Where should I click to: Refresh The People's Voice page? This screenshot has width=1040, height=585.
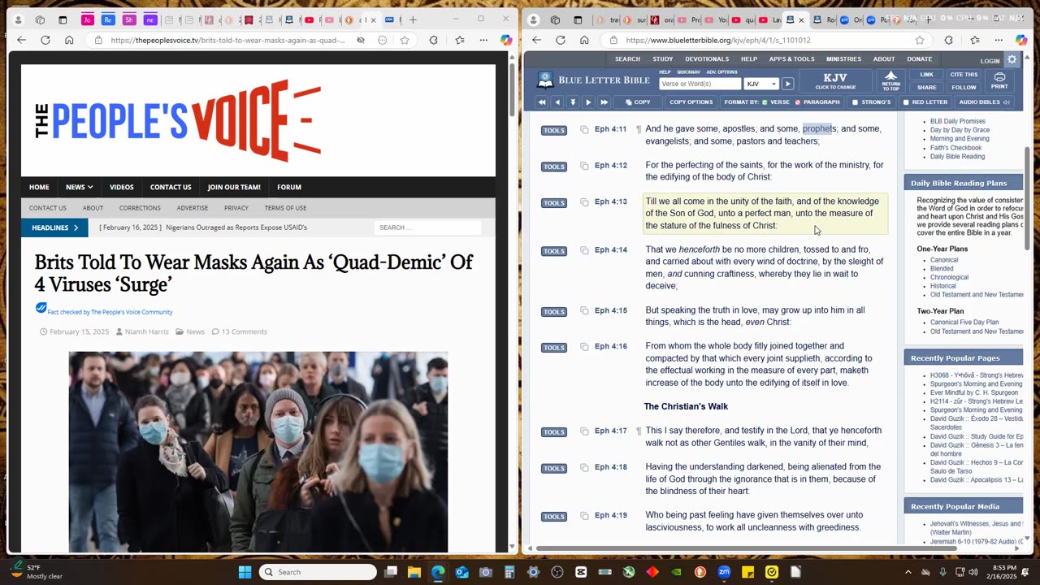point(45,40)
